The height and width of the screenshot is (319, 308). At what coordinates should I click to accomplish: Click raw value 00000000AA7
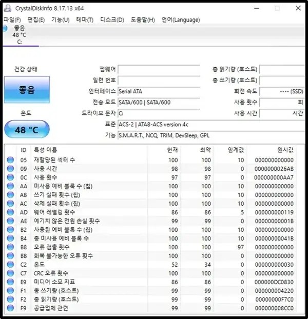tap(274, 177)
